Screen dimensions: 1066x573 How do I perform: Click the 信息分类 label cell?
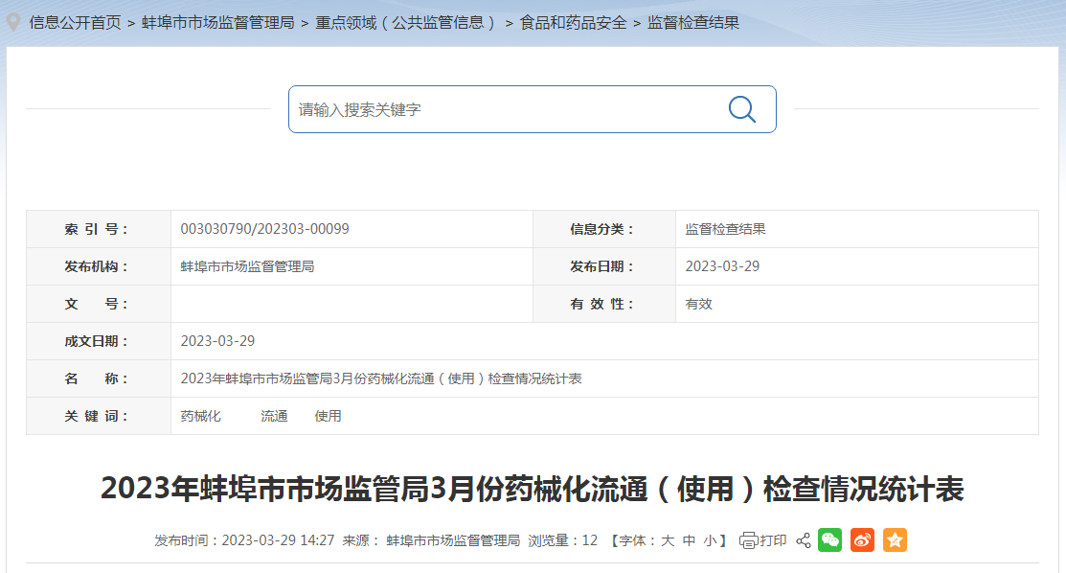(x=603, y=229)
